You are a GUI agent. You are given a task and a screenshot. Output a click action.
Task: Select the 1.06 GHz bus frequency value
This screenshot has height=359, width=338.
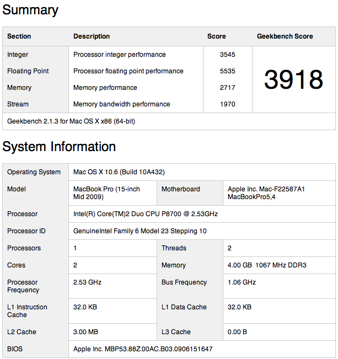(242, 282)
